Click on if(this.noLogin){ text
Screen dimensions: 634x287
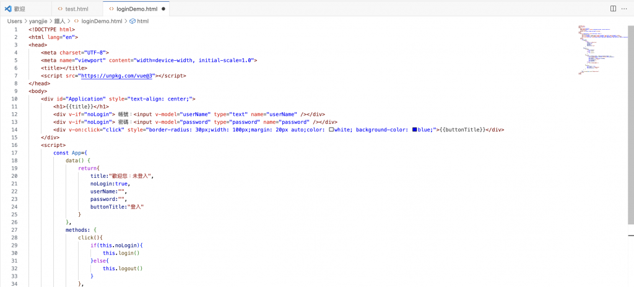tap(117, 245)
